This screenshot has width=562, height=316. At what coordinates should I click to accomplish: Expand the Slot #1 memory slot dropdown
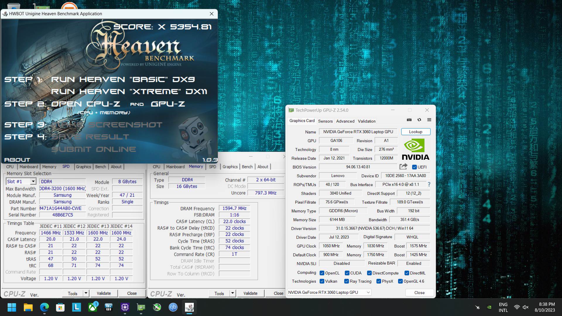(33, 181)
